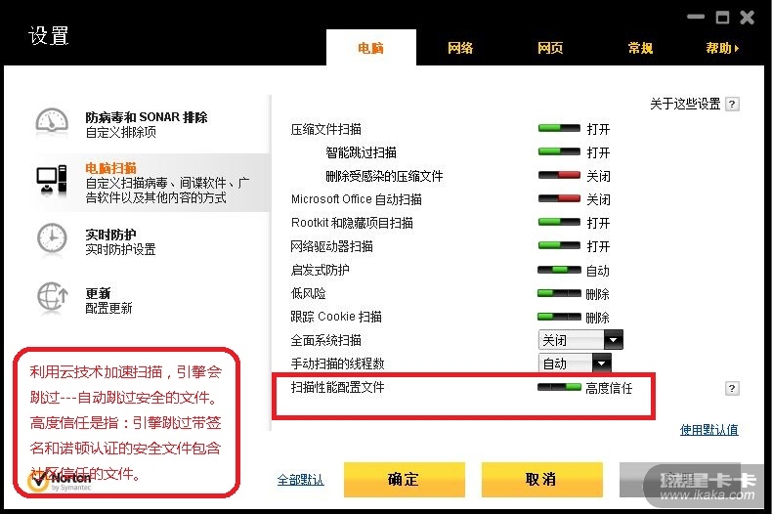Change 扫描性能配置文件 trust slider
Screen dimensions: 772x514
[x=559, y=388]
